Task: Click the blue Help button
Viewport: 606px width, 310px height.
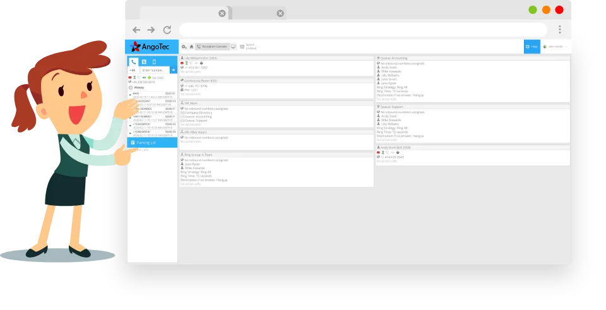Action: 532,47
